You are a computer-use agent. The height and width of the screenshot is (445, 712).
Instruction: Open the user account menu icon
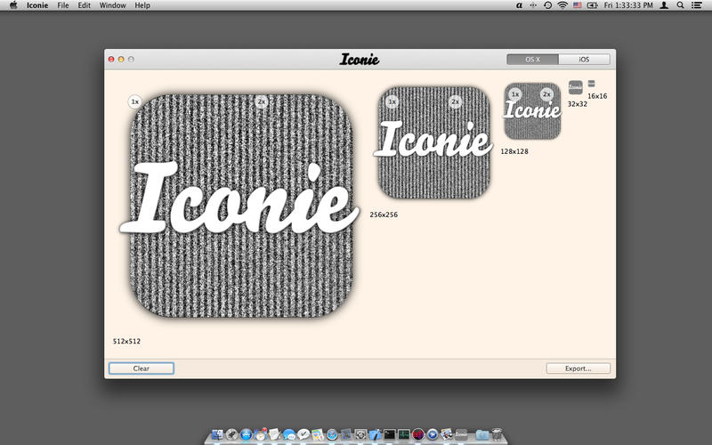tap(664, 5)
